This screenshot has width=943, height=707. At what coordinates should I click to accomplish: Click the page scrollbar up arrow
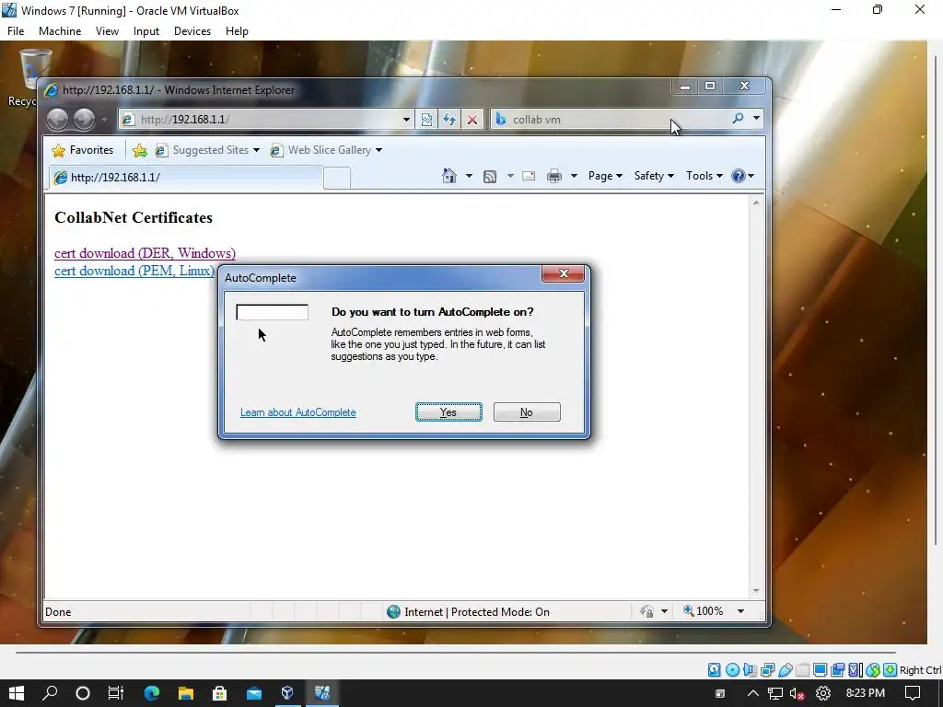[756, 203]
